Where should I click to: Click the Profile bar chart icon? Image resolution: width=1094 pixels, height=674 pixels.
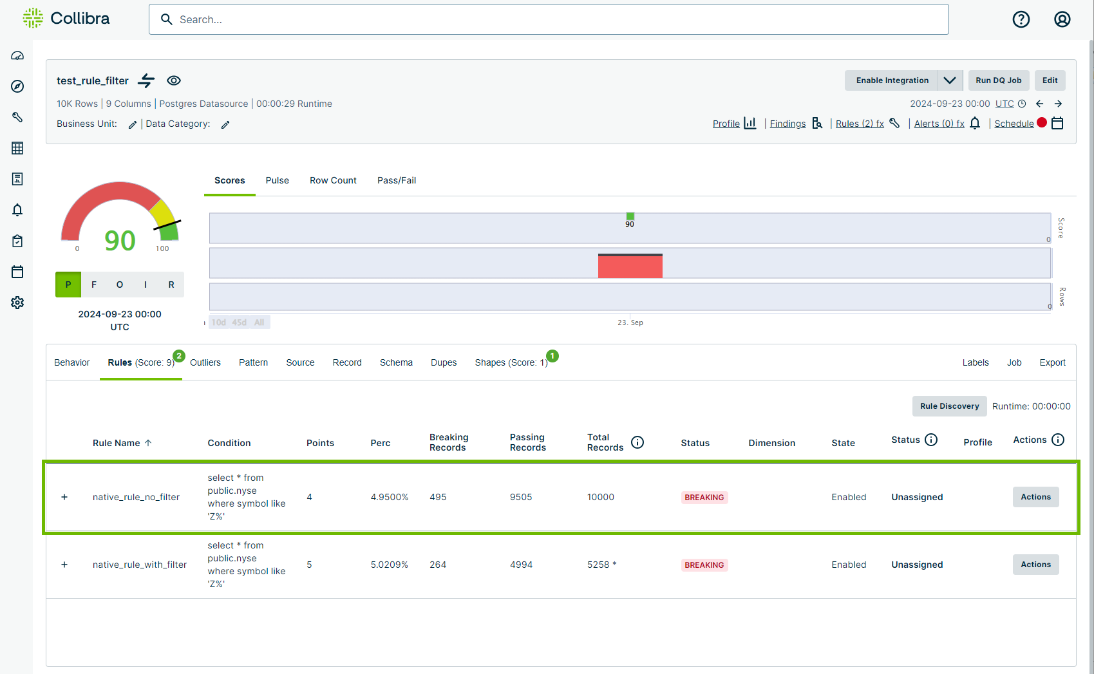pyautogui.click(x=750, y=123)
